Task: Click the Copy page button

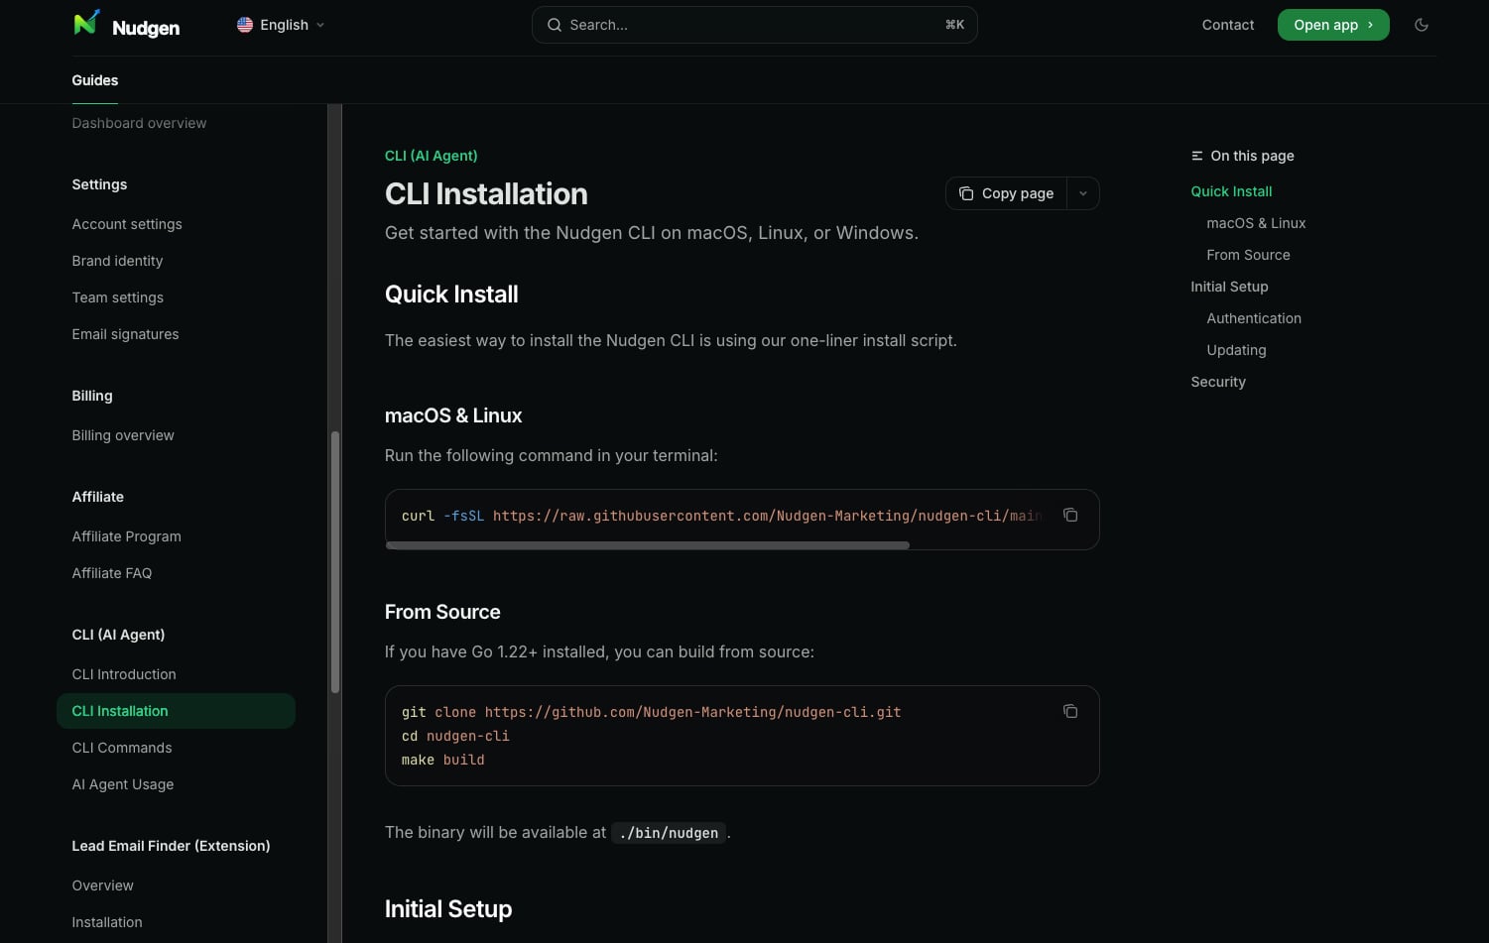Action: click(x=1007, y=193)
